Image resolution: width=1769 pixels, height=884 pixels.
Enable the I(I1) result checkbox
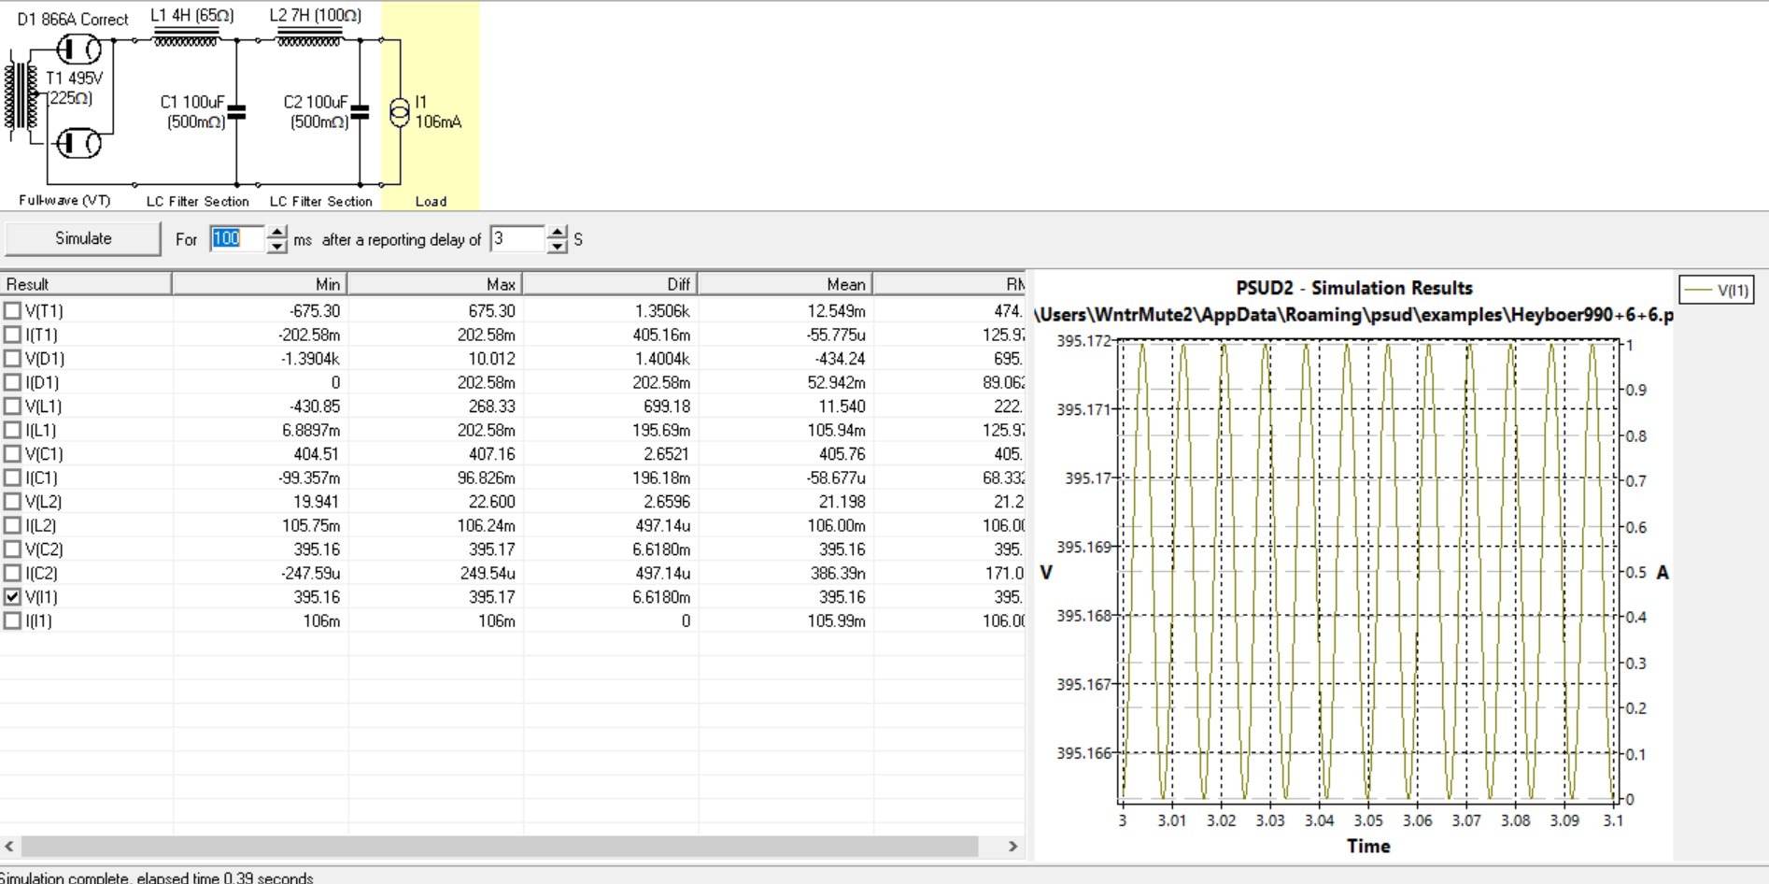[12, 620]
